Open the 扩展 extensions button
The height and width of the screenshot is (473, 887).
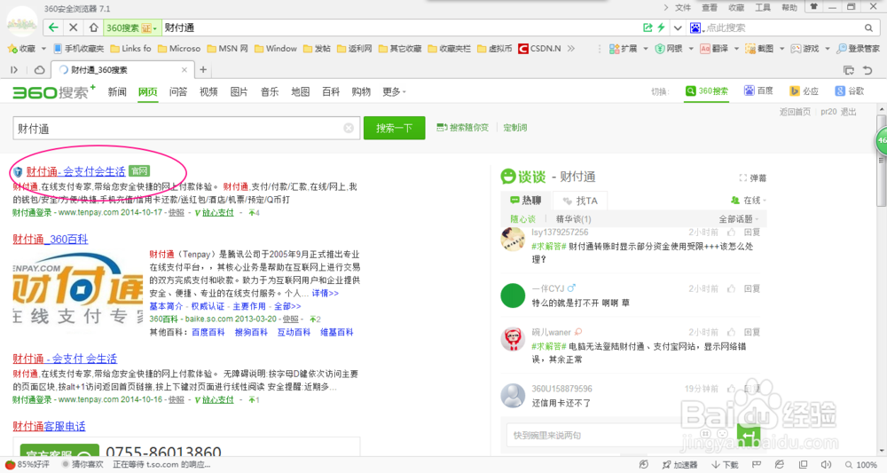(624, 49)
